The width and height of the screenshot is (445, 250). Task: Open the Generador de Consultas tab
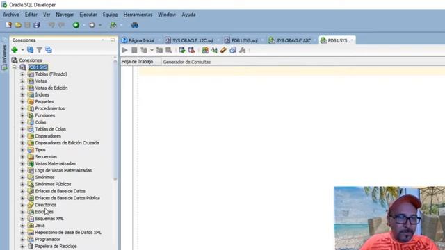187,62
